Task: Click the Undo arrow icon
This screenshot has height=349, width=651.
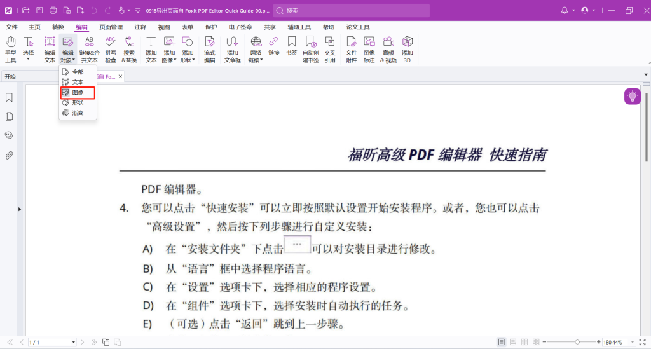Action: tap(94, 10)
